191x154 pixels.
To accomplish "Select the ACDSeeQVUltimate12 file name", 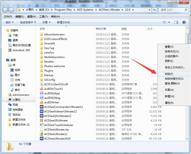I will tap(58, 116).
